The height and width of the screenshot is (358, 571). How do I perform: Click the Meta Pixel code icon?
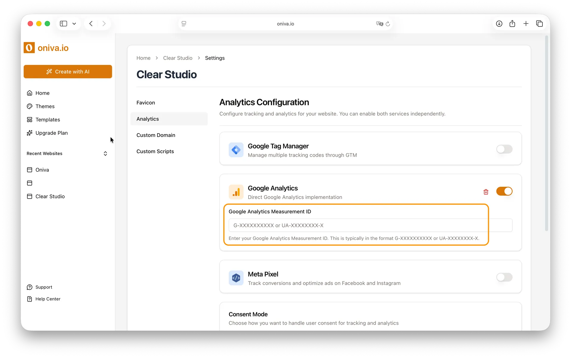236,278
